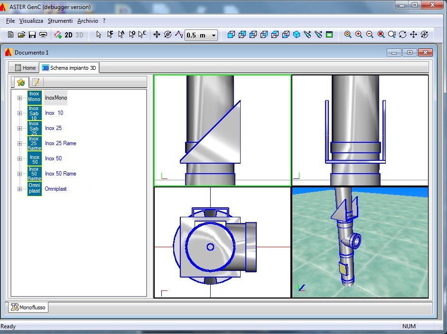Viewport: 447px width, 334px height.
Task: Click the rotate element tool
Action: (168, 35)
